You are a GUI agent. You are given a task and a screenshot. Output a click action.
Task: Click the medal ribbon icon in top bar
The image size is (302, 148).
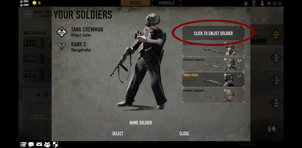point(254,3)
